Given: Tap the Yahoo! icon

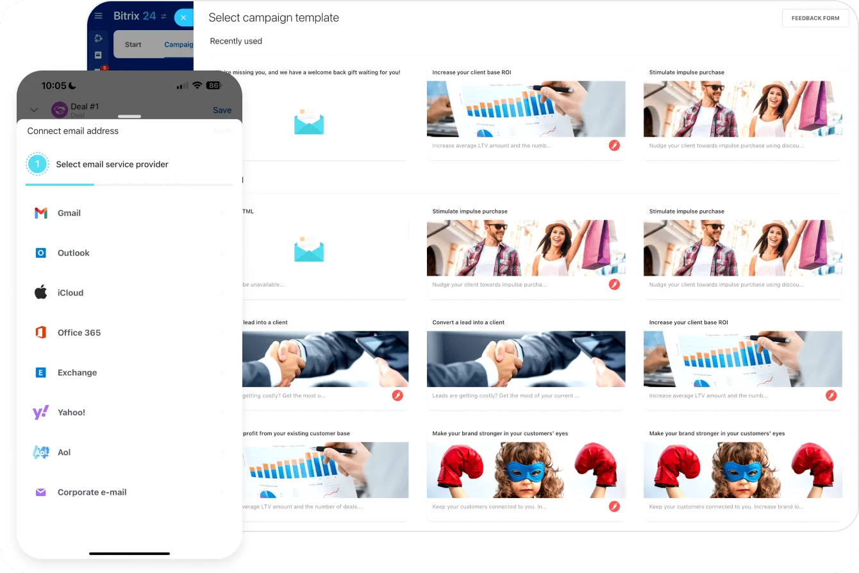Looking at the screenshot, I should point(41,412).
